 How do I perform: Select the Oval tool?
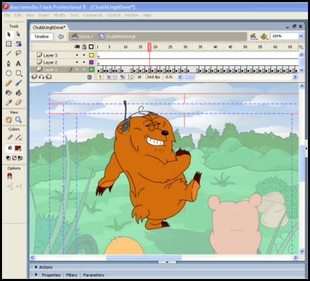[x=9, y=73]
